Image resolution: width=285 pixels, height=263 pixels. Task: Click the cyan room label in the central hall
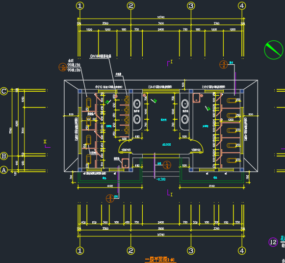(163, 120)
